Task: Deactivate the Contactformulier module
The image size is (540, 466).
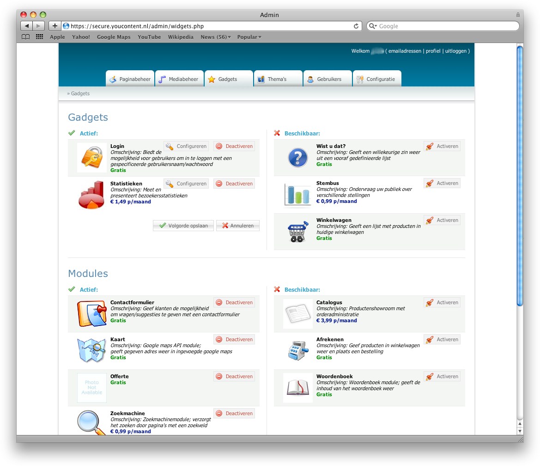Action: coord(234,303)
